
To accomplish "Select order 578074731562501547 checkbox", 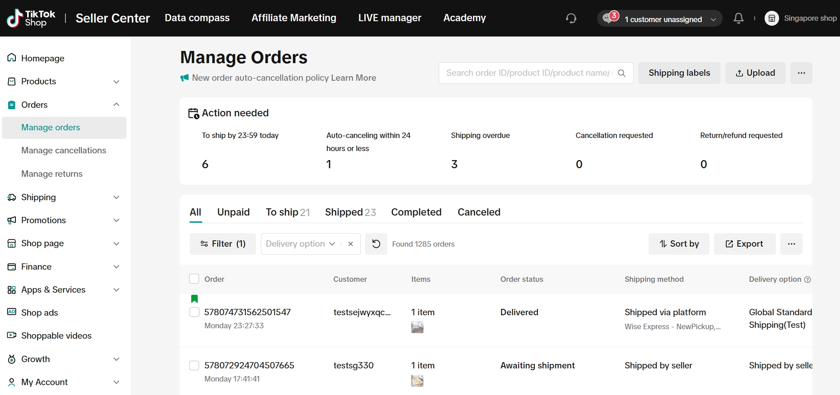I will pos(195,312).
